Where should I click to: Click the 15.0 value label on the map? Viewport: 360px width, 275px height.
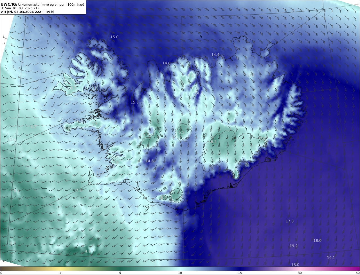click(114, 37)
